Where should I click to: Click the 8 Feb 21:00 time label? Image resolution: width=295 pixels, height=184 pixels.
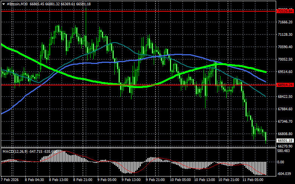(83, 180)
